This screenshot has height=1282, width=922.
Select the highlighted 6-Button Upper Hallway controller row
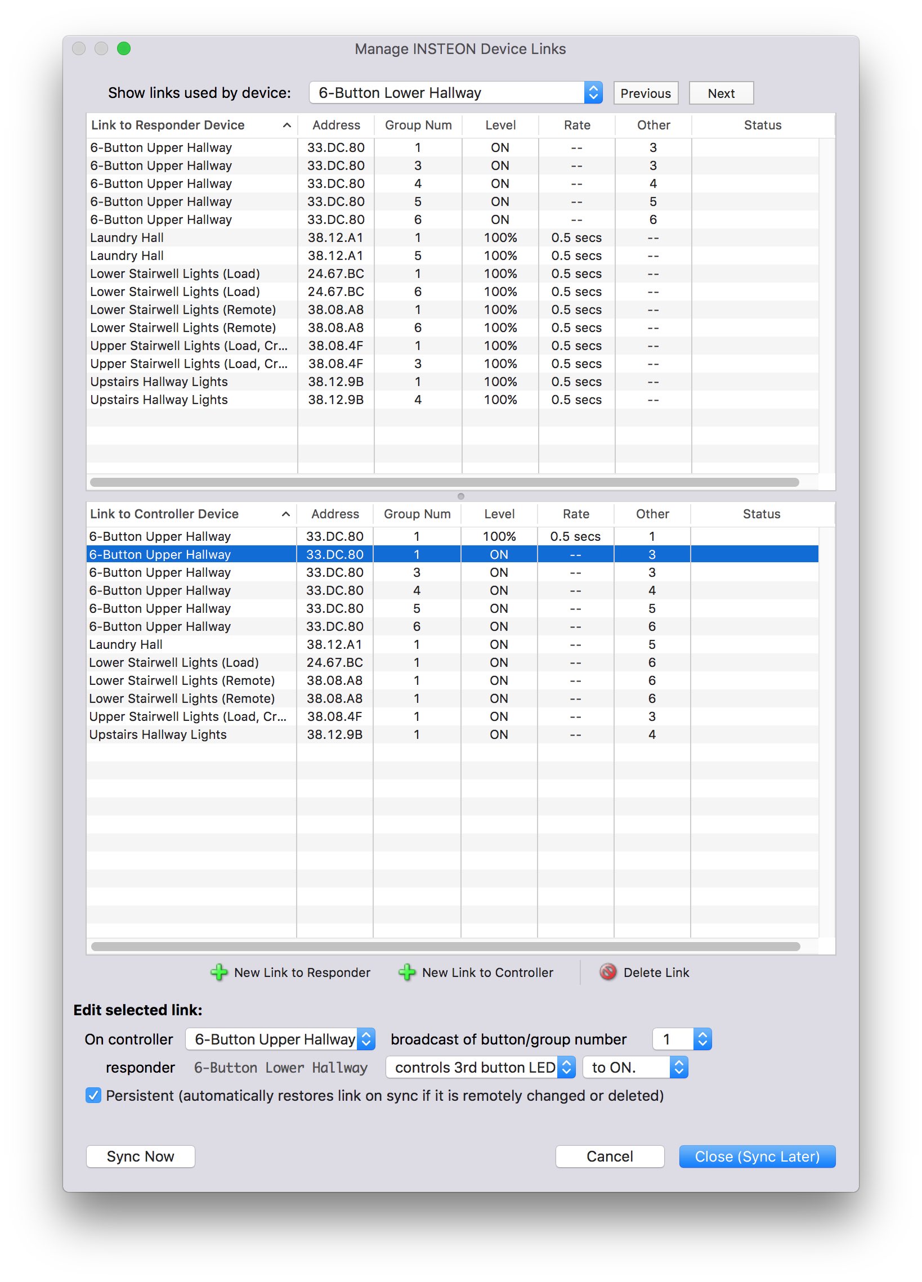(452, 554)
